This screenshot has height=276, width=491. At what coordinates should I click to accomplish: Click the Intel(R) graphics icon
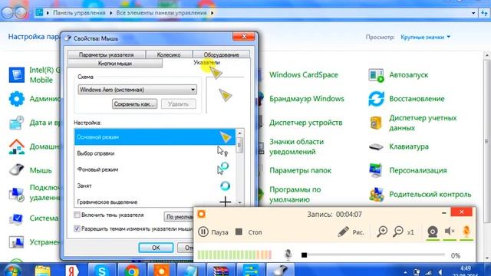point(17,75)
